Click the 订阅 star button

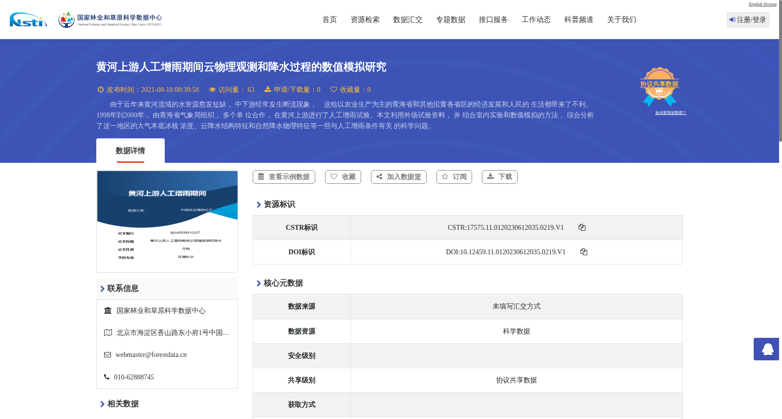pyautogui.click(x=454, y=177)
